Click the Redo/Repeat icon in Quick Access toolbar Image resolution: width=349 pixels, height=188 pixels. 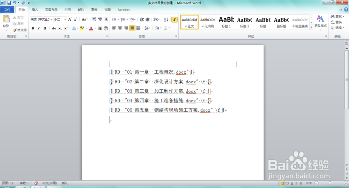[23, 3]
